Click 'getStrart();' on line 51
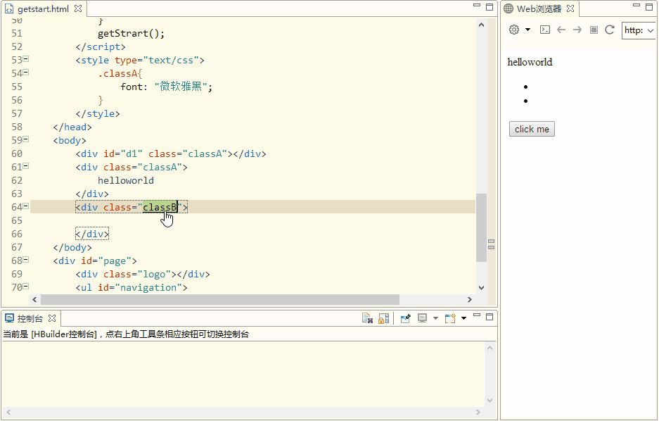 (131, 33)
